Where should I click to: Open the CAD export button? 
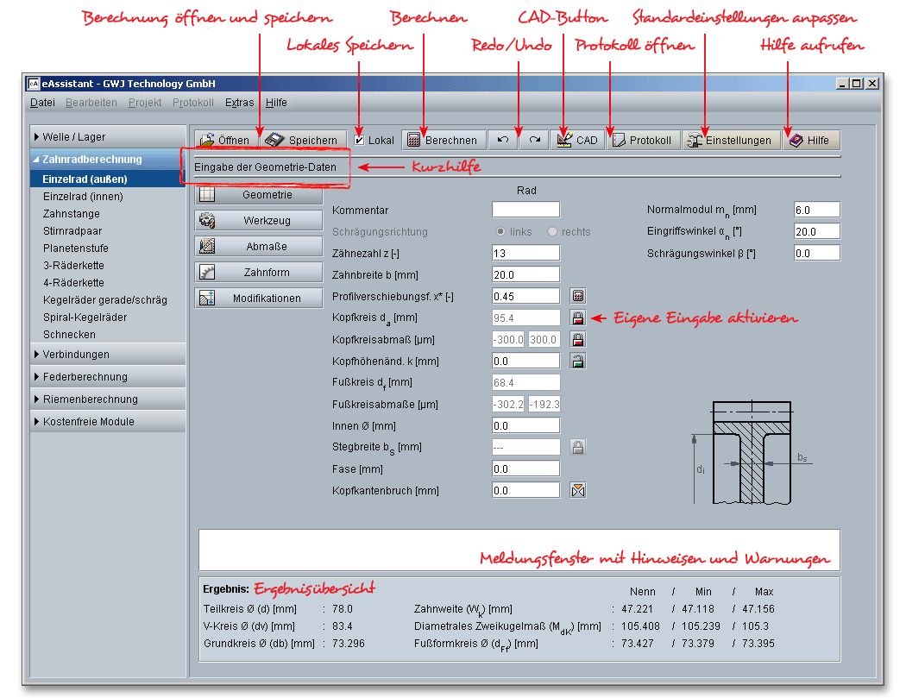tap(577, 140)
